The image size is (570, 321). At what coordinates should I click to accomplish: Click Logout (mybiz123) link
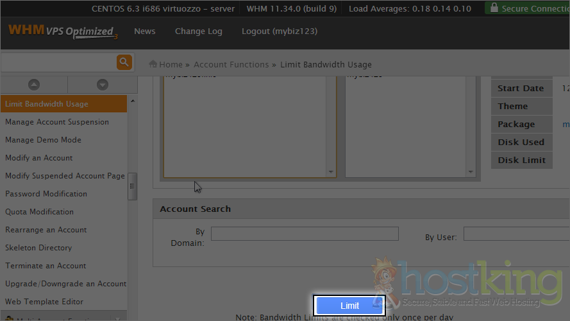pyautogui.click(x=279, y=31)
